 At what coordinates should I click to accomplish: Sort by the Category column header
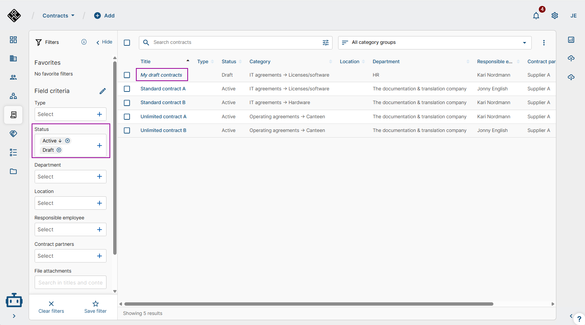pyautogui.click(x=260, y=62)
